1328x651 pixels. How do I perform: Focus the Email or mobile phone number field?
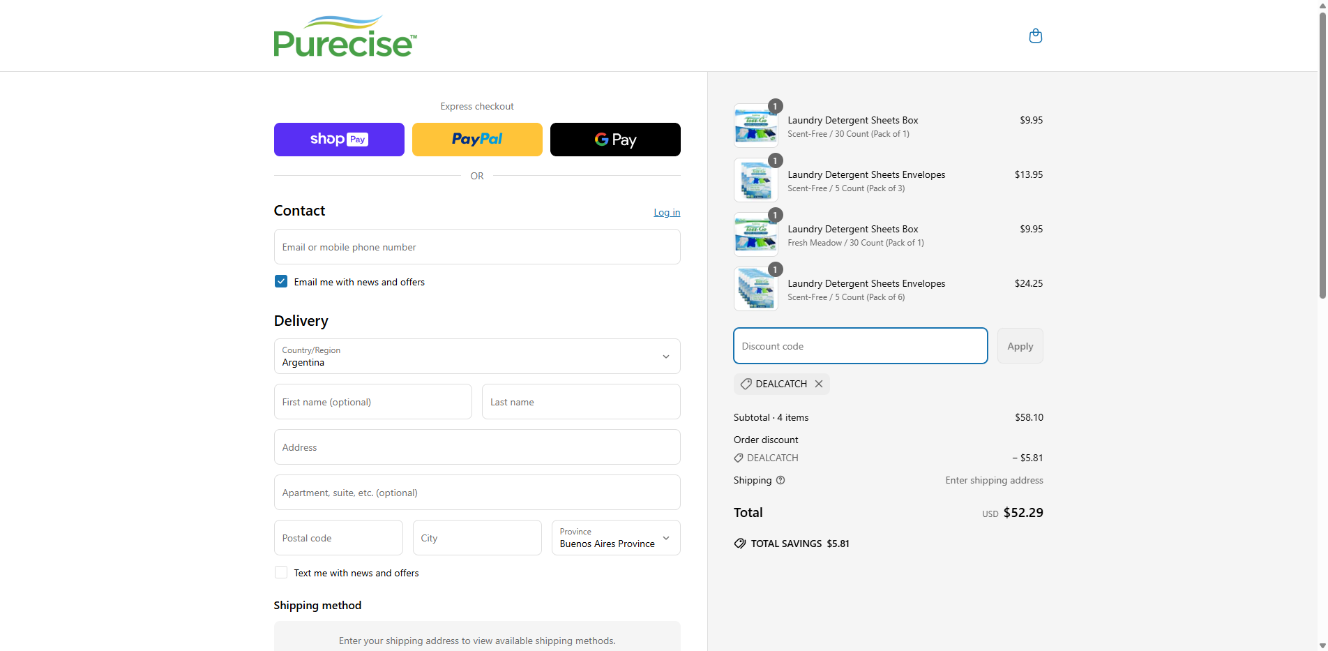click(477, 247)
